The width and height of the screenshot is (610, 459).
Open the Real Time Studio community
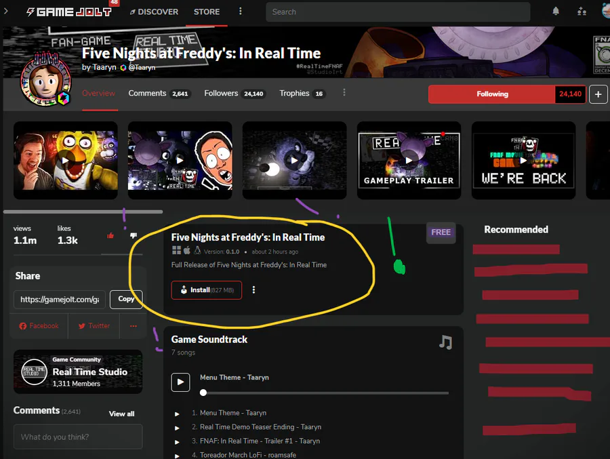click(78, 372)
